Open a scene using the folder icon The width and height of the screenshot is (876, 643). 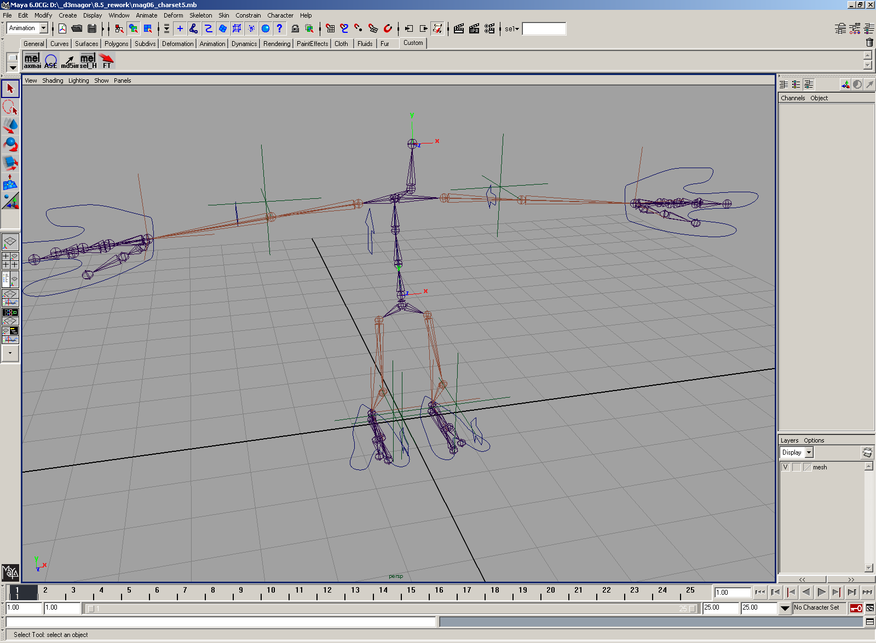(77, 28)
